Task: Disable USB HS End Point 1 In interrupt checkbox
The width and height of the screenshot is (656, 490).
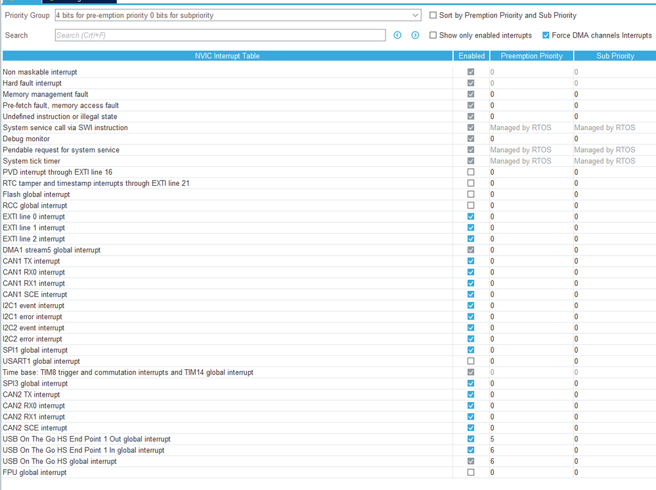Action: tap(471, 450)
